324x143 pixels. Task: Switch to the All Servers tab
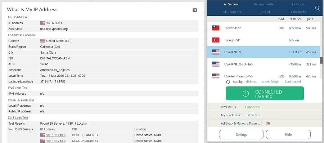click(x=231, y=4)
